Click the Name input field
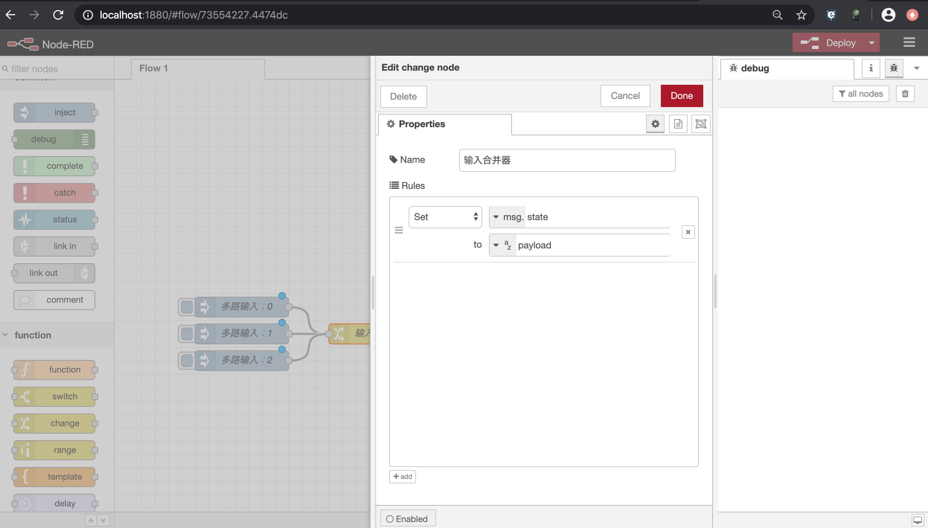 (x=567, y=160)
